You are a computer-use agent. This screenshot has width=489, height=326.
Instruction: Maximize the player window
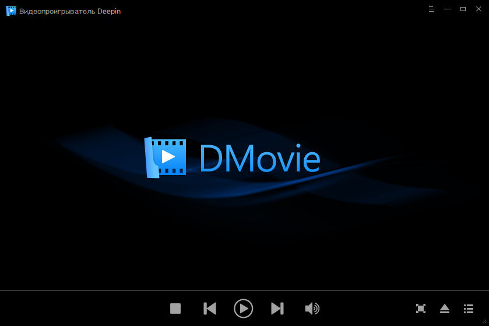[x=463, y=9]
